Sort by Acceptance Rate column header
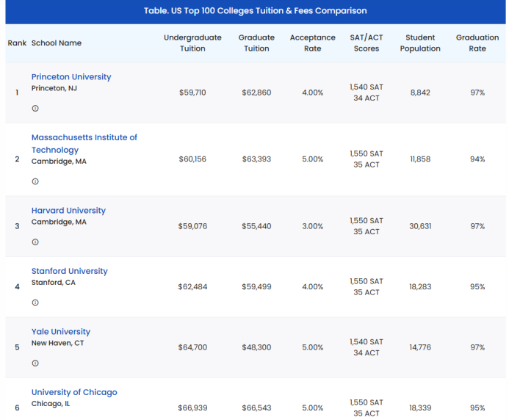Viewport: 509px width, 420px height. [313, 43]
